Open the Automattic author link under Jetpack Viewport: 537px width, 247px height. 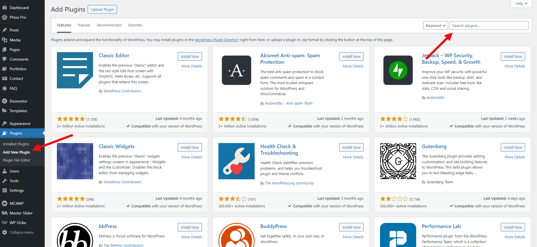tap(435, 97)
